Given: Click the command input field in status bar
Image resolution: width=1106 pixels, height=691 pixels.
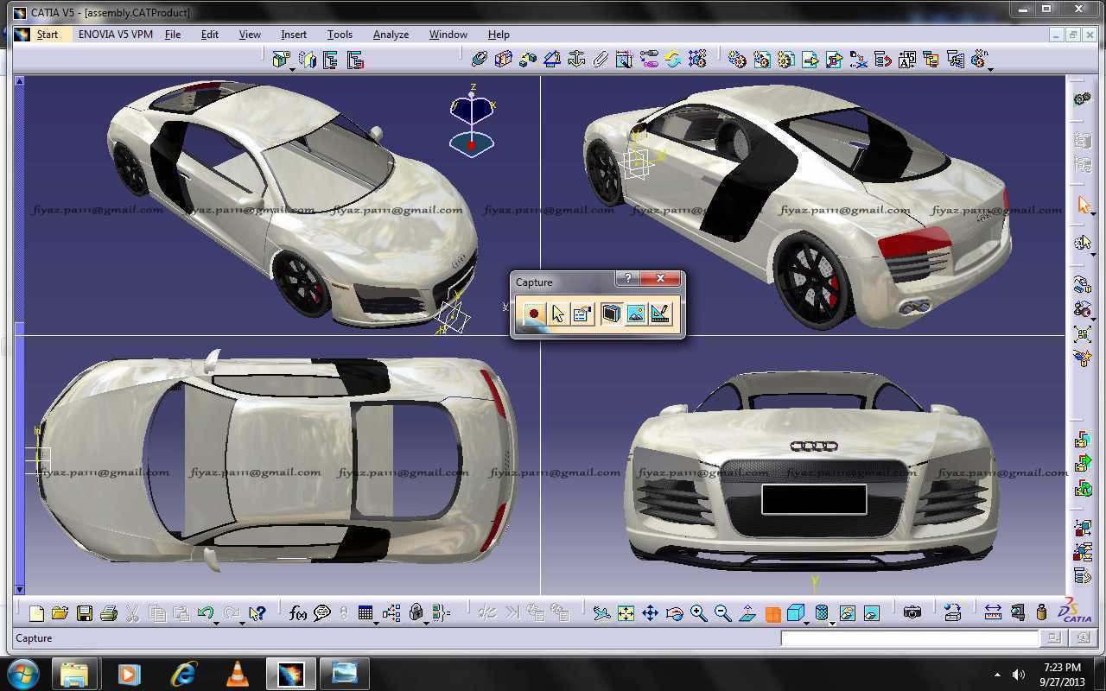Looking at the screenshot, I should (910, 638).
